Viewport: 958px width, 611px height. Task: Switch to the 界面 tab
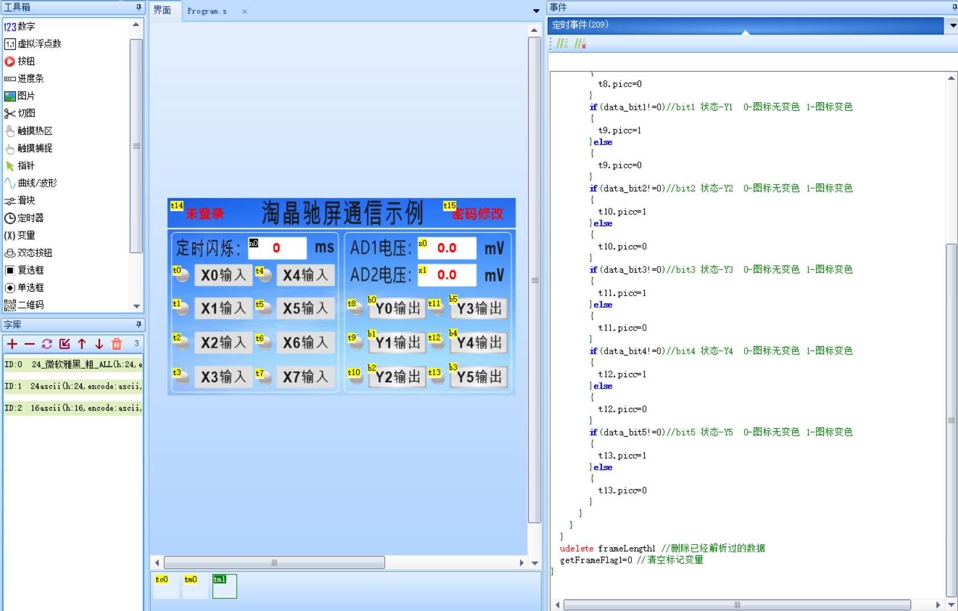coord(162,10)
